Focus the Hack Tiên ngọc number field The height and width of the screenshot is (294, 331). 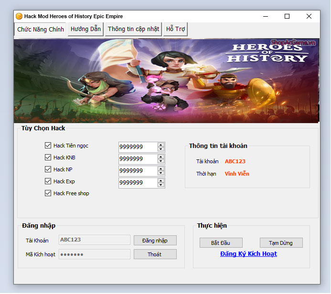(138, 147)
